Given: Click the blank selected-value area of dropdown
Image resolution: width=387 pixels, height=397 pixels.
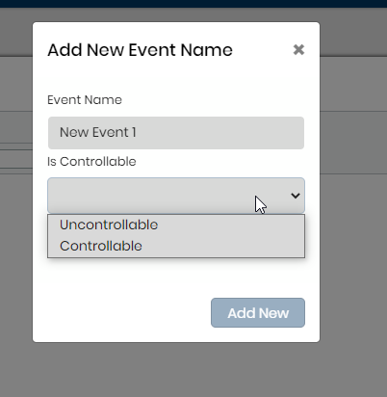Looking at the screenshot, I should 151,196.
